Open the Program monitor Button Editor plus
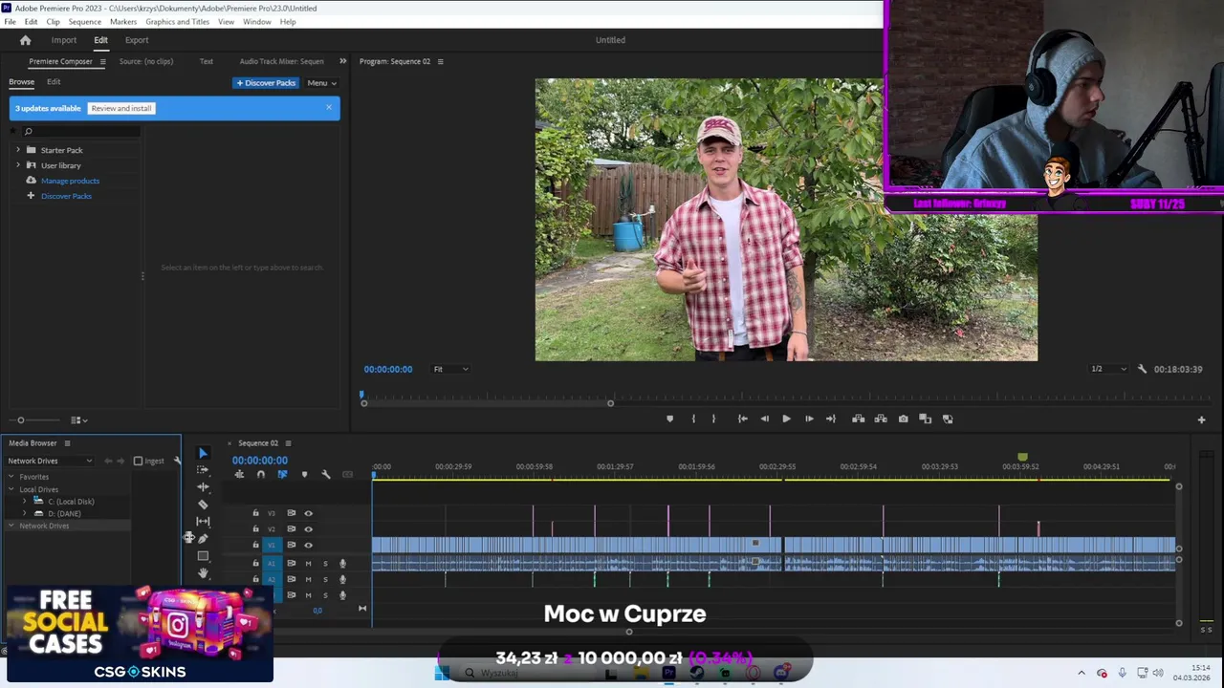This screenshot has height=688, width=1224. coord(1201,419)
